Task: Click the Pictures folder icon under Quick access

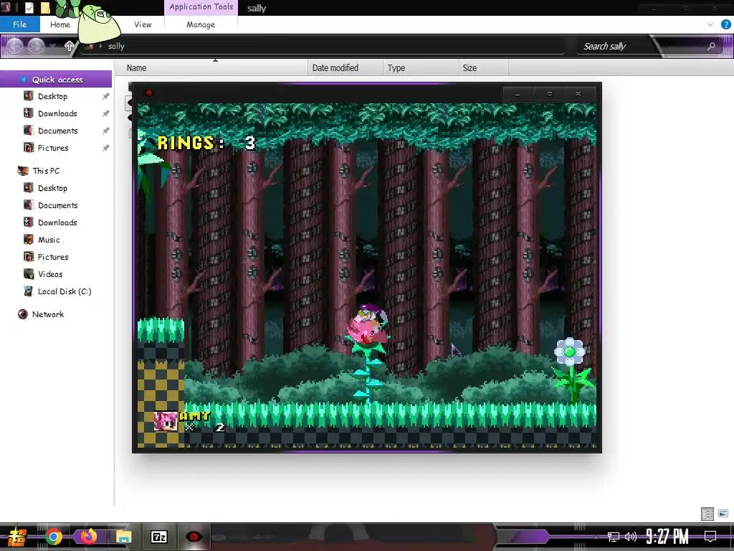Action: point(29,148)
